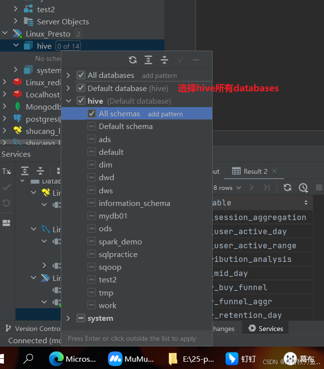324x369 pixels.
Task: Open the Version Control tool window tab
Action: pos(33,329)
